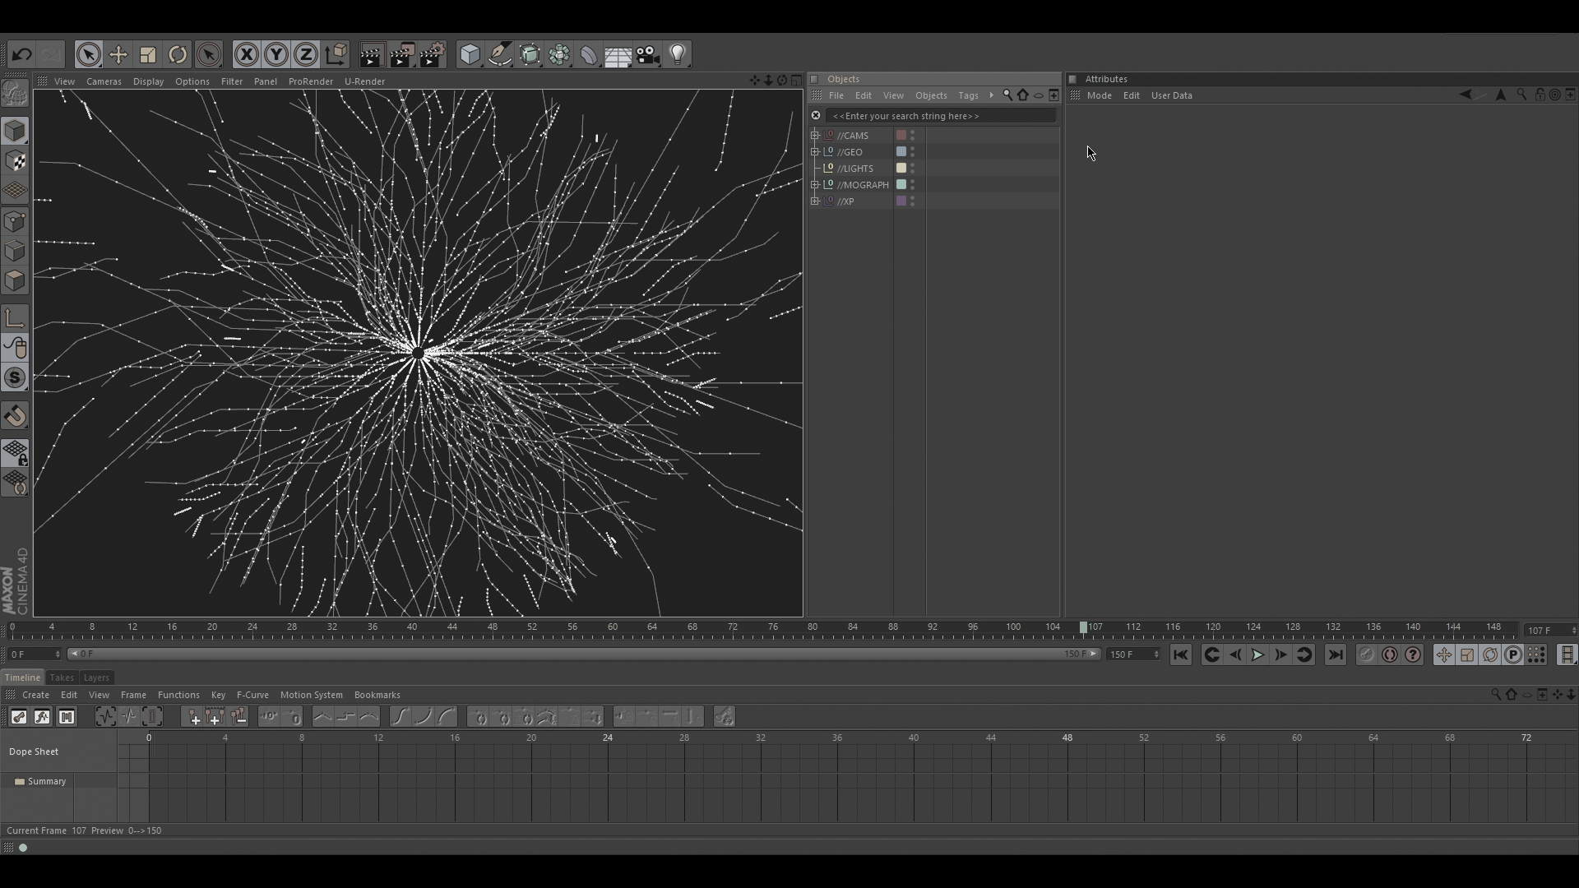Select the Spline Pen tool icon

[x=500, y=55]
